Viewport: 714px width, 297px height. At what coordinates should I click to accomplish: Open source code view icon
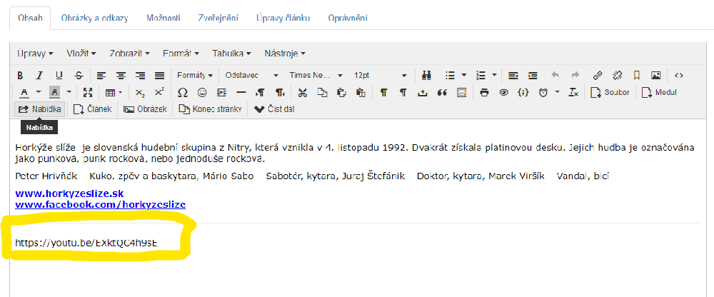pyautogui.click(x=679, y=75)
